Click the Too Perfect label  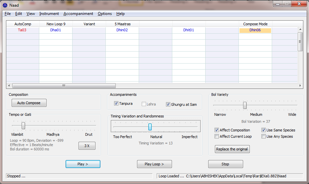tap(123, 137)
